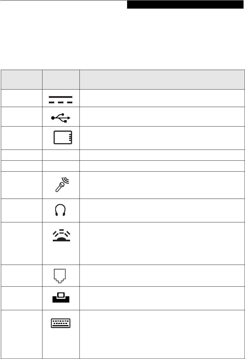This screenshot has width=245, height=359.
Task: Click the leftmost gray table header cell
Action: click(x=21, y=79)
